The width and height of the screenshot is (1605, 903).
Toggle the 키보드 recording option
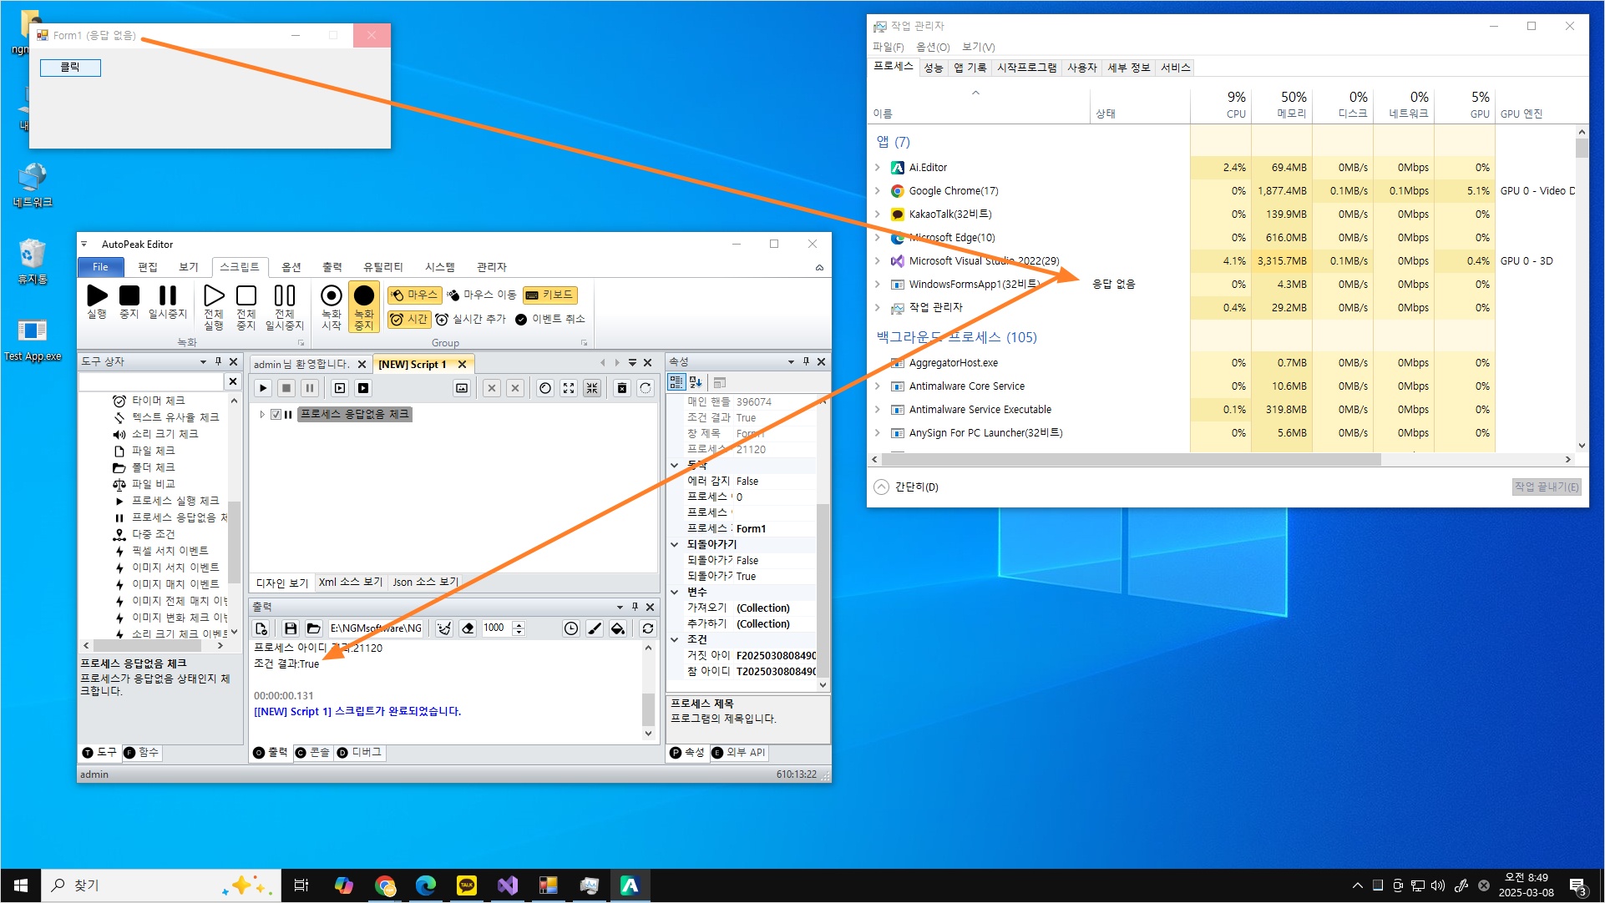click(x=549, y=295)
